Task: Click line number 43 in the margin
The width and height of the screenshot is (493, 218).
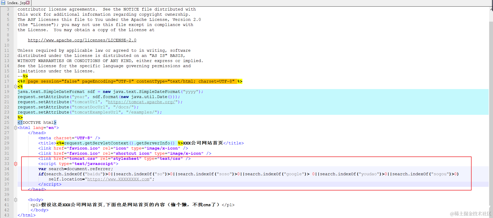Action: [7, 215]
